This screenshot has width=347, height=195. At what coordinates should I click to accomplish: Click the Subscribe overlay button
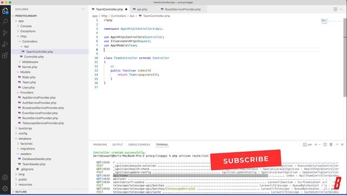click(x=246, y=160)
